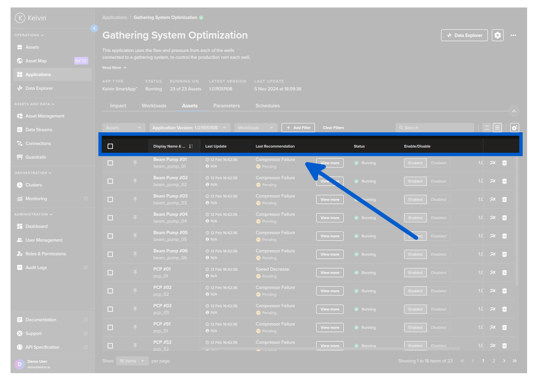This screenshot has width=538, height=381.
Task: Click chart icon for PCP #01 row
Action: point(492,272)
